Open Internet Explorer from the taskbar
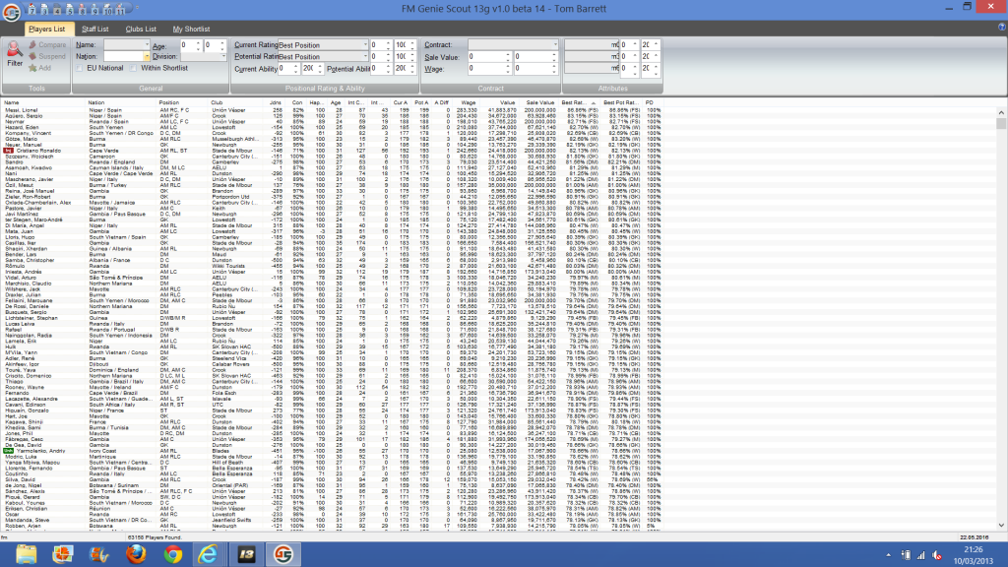1008x567 pixels. point(209,554)
